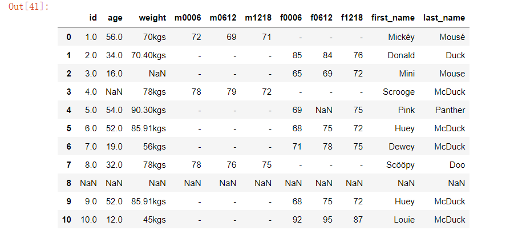Click the 90.30kgs weight cell
Viewport: 518px width, 238px height.
click(148, 110)
